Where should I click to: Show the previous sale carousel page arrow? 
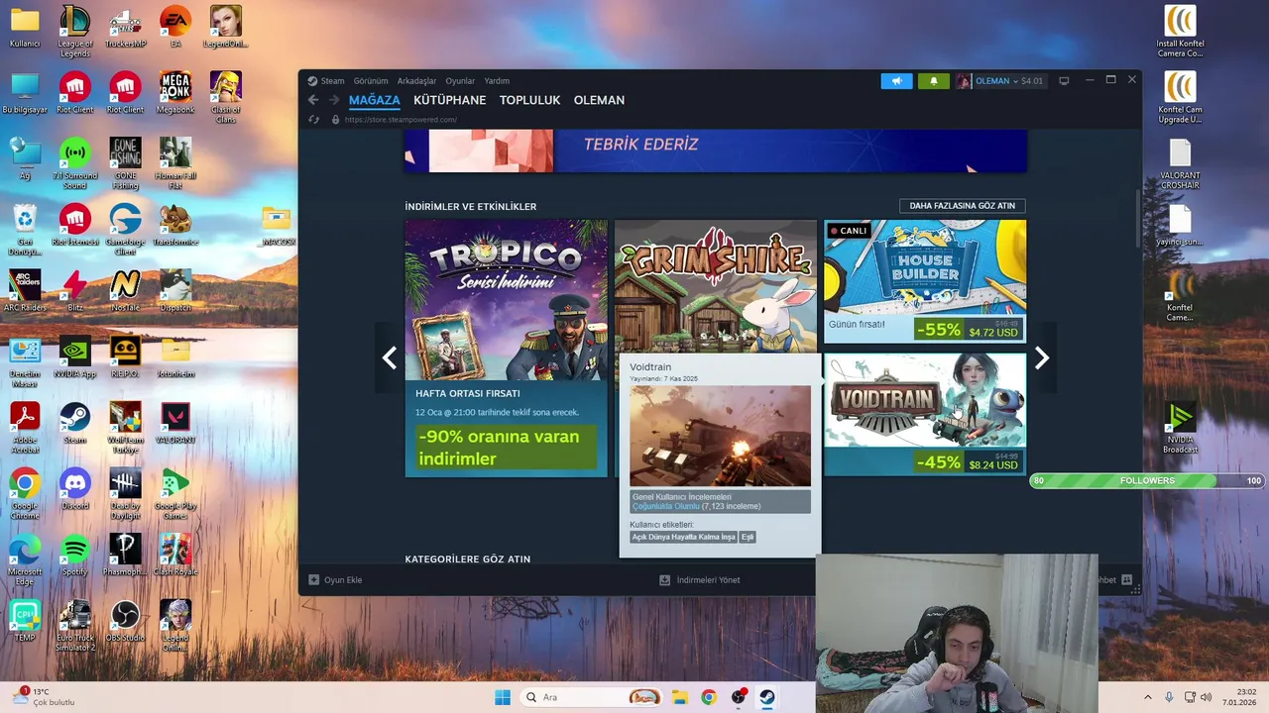tap(390, 358)
